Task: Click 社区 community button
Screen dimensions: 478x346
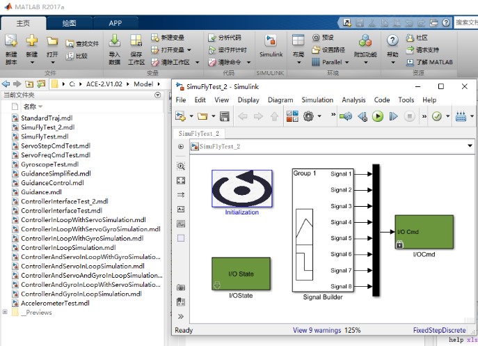Action: coord(417,38)
